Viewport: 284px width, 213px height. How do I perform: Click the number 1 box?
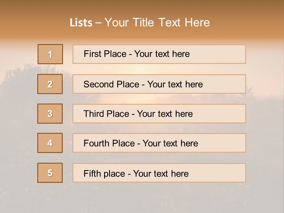pyautogui.click(x=50, y=54)
